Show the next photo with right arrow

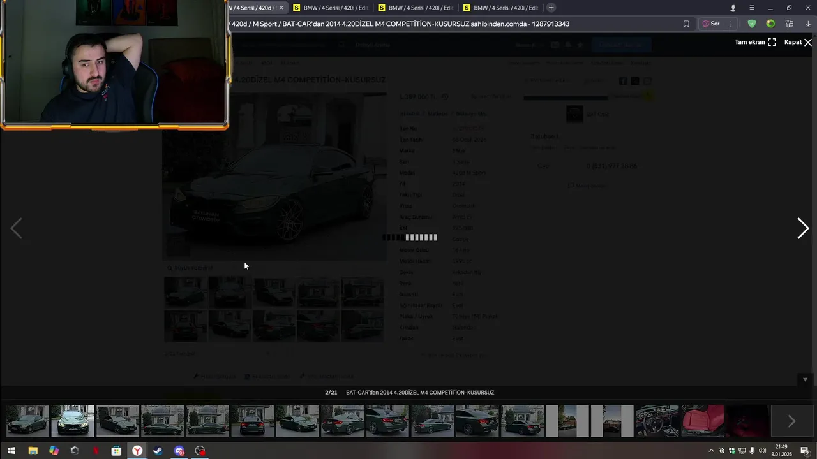tap(803, 228)
